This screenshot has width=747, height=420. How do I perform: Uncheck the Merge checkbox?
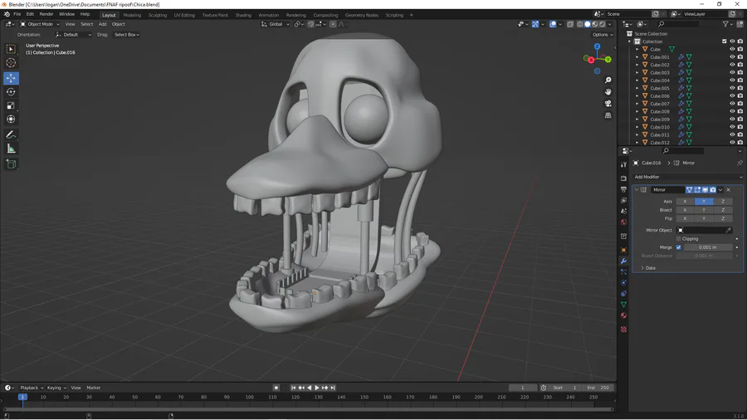click(678, 247)
